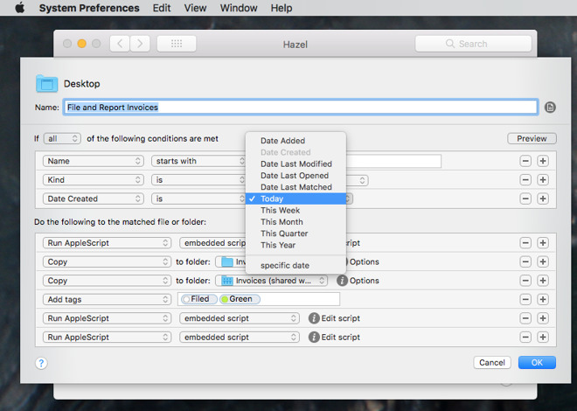
Task: Open the second Run AppleScript action dropdown
Action: [107, 318]
